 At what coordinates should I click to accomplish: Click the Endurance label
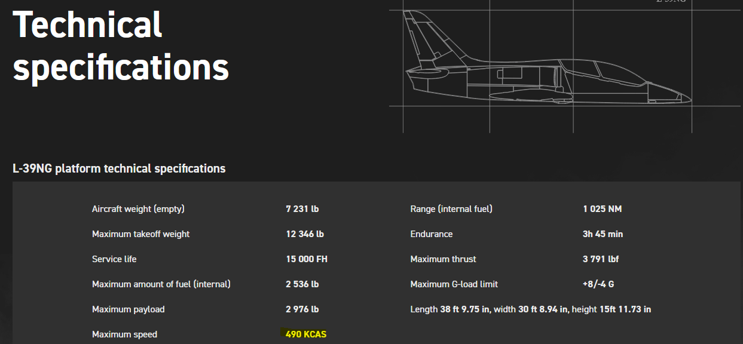pos(432,234)
